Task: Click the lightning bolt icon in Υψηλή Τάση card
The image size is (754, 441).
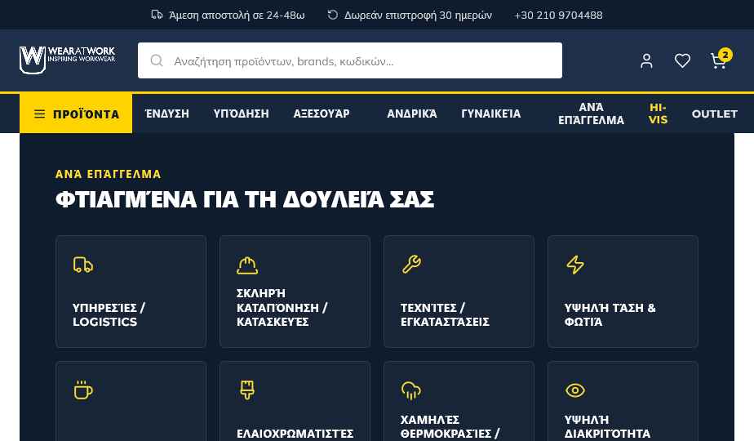Action: pos(575,265)
